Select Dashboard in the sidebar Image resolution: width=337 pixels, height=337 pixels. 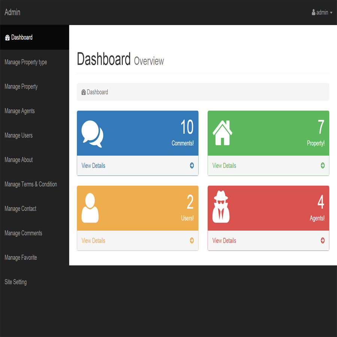(x=34, y=37)
